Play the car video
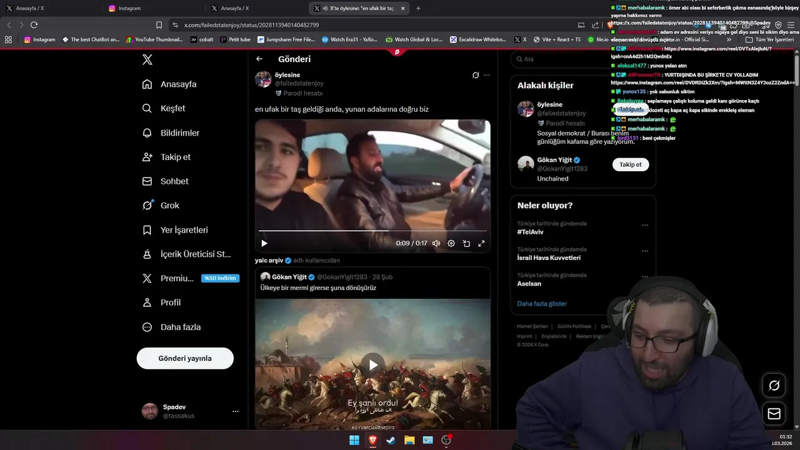800x450 pixels. [264, 243]
